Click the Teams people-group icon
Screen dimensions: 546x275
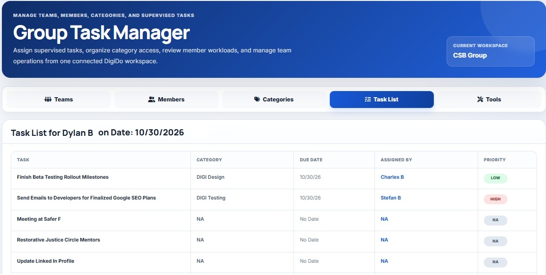(x=48, y=100)
